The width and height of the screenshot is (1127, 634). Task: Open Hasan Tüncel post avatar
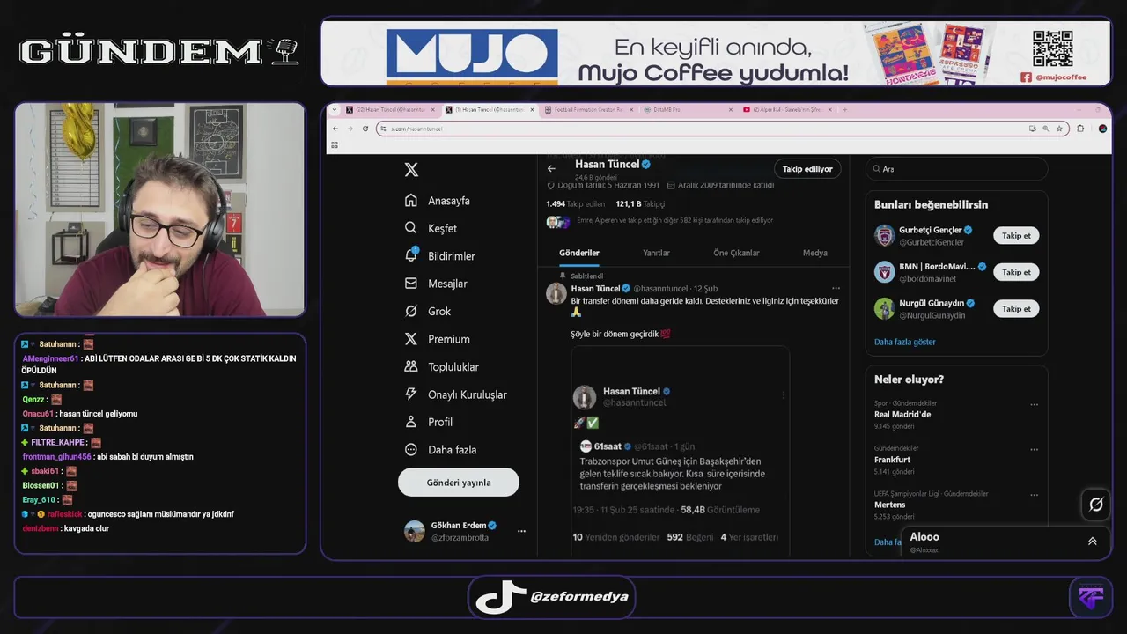(556, 293)
